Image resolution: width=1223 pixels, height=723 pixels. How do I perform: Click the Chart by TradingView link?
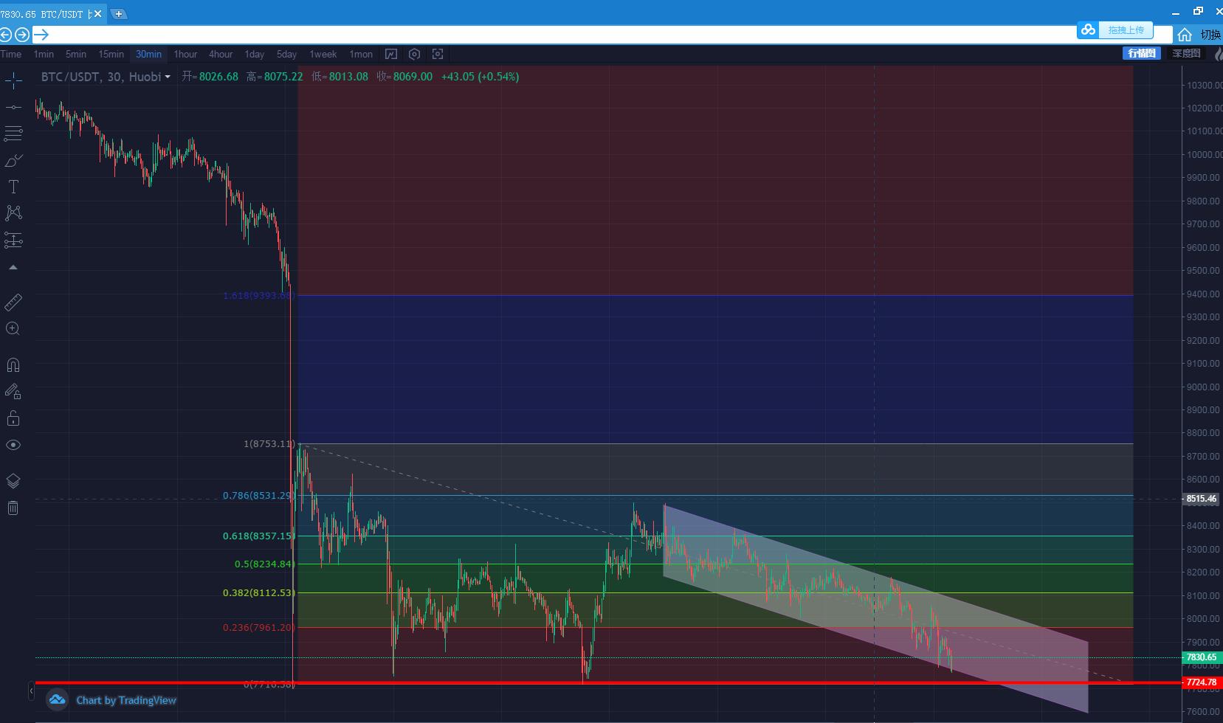click(x=126, y=700)
